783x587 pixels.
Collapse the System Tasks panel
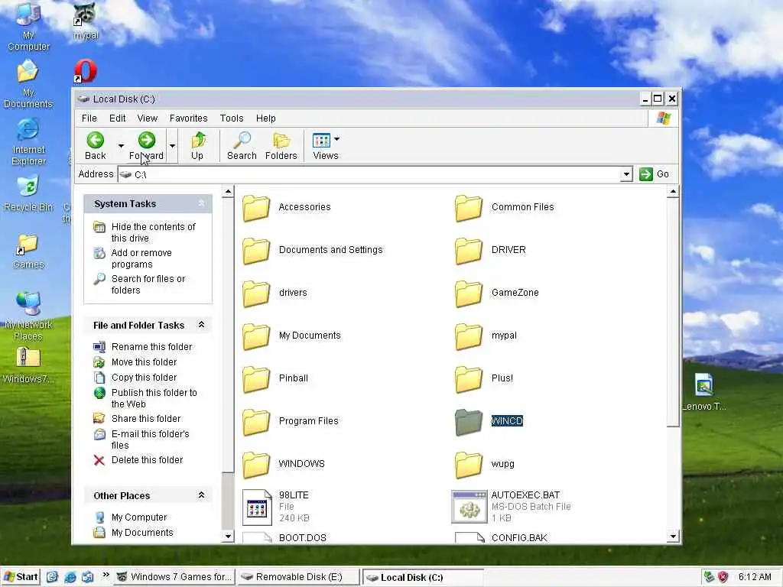coord(201,203)
